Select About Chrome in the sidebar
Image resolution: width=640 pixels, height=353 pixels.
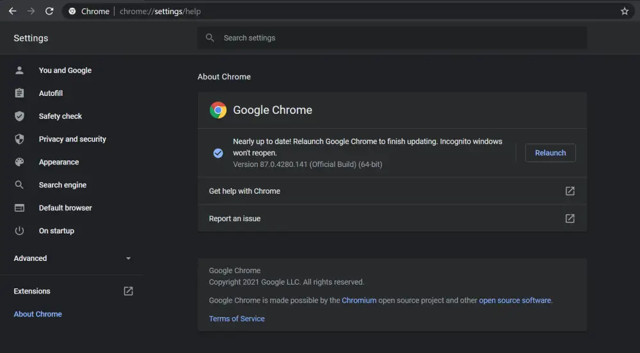[x=38, y=314]
